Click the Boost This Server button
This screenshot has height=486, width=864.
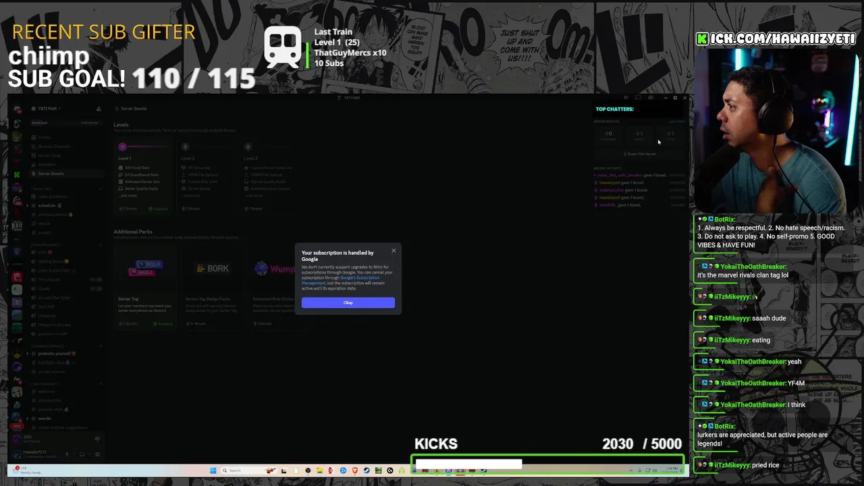640,154
